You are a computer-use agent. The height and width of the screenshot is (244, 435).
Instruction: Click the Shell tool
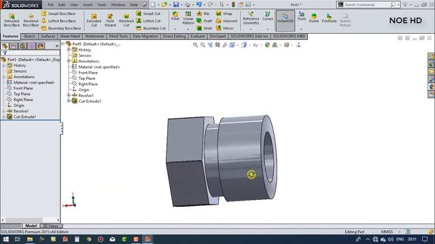[x=204, y=28]
